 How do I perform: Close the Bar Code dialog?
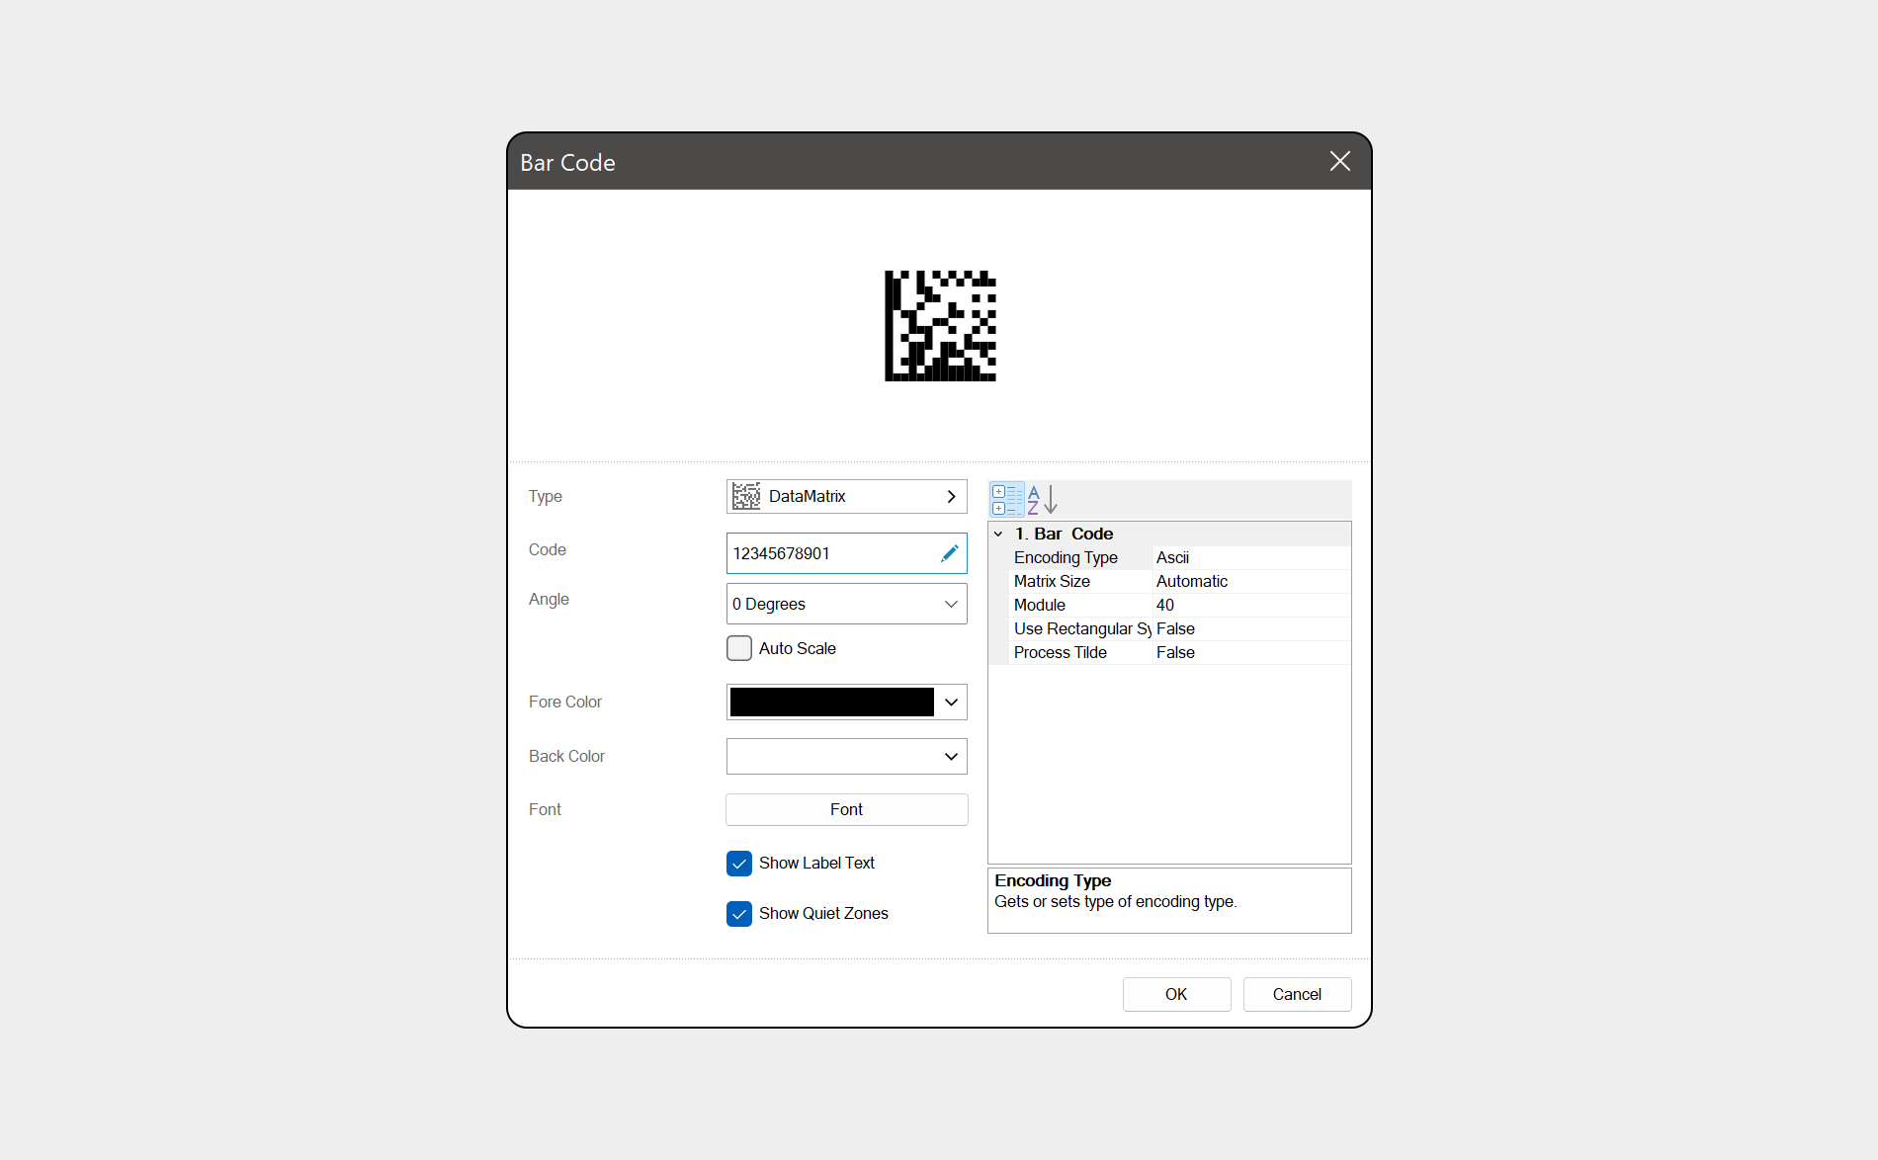pyautogui.click(x=1340, y=161)
